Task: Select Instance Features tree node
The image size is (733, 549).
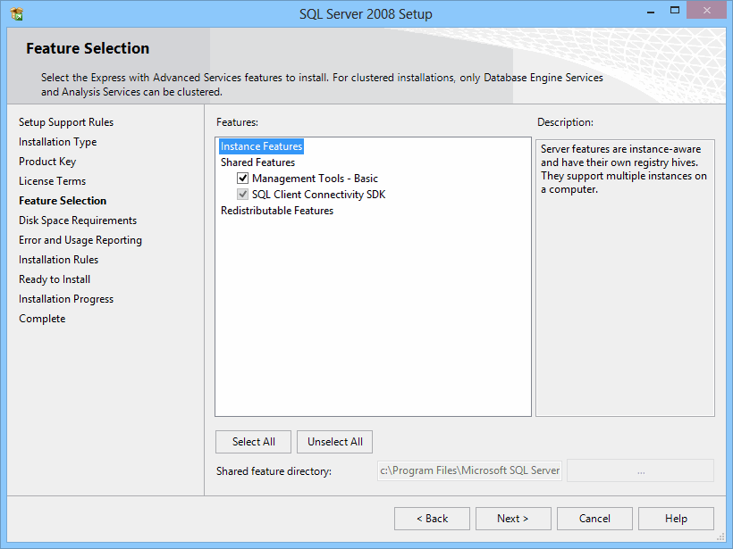Action: point(261,146)
